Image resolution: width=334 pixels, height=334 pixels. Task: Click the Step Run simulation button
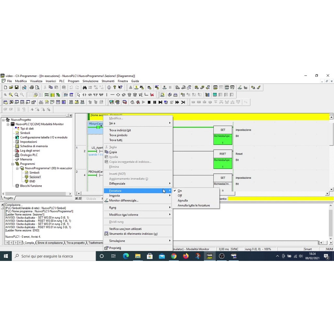(160, 102)
